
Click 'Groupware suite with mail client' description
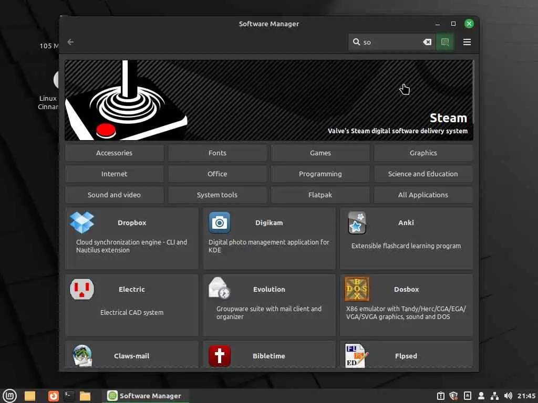tap(269, 313)
